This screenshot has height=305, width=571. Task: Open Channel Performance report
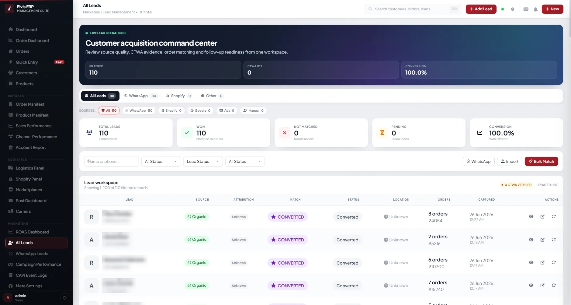[x=36, y=137]
